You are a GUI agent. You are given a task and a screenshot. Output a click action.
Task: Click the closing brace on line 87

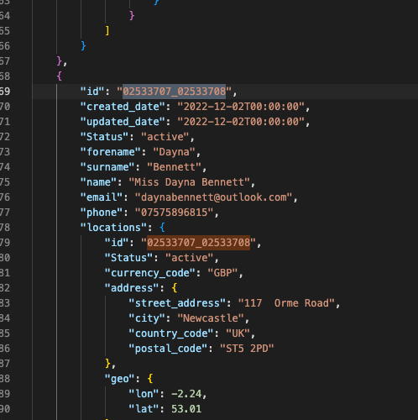[108, 364]
